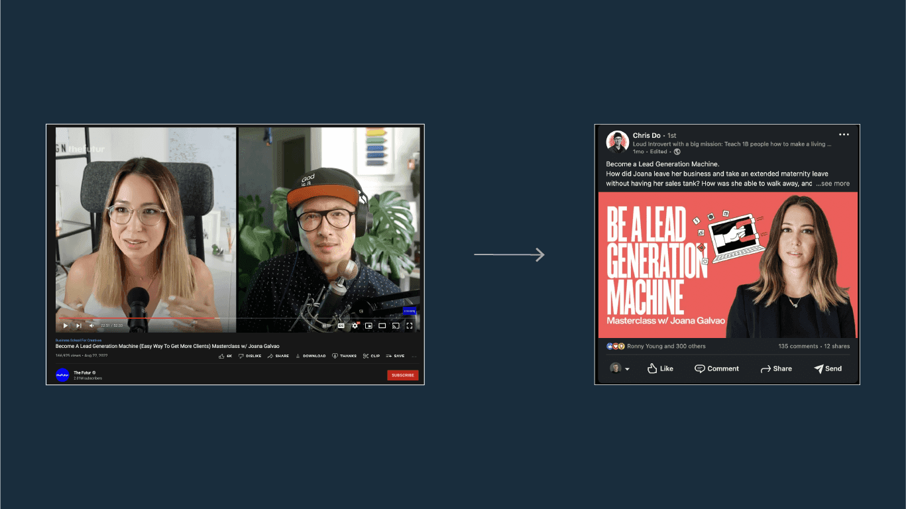Open the reaction dropdown beside your avatar
906x509 pixels.
[x=626, y=368]
